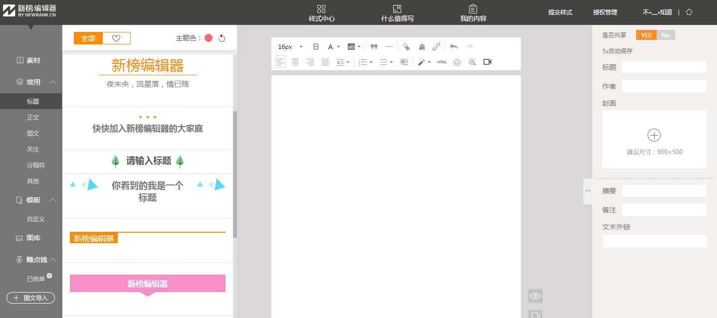Open the 样式中心 tab
717x318 pixels.
pos(321,13)
